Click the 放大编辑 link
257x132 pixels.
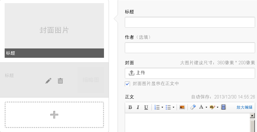[244, 107]
